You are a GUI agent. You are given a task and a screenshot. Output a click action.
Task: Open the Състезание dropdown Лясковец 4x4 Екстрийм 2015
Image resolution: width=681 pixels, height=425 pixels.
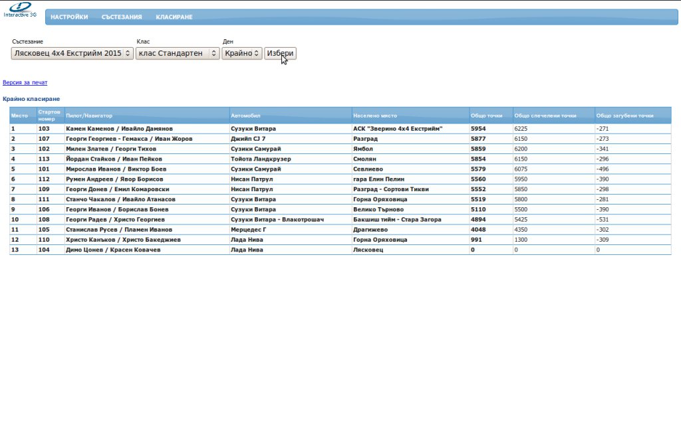pyautogui.click(x=72, y=53)
